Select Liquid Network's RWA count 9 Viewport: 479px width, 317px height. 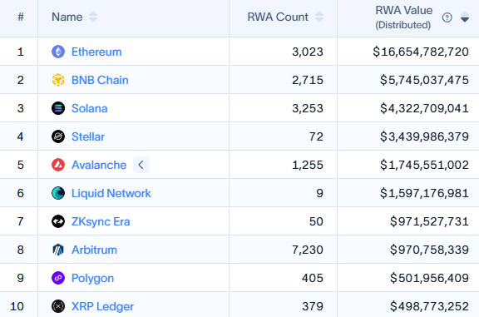click(319, 193)
